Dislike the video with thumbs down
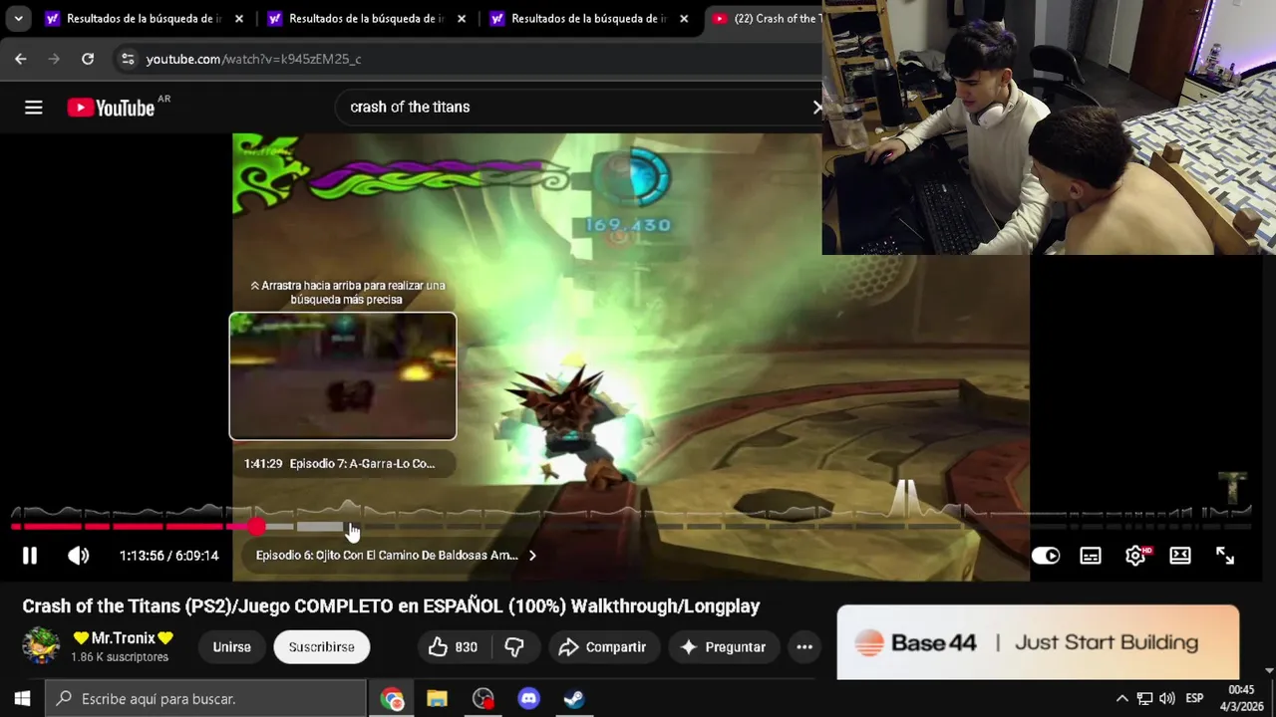 [514, 647]
